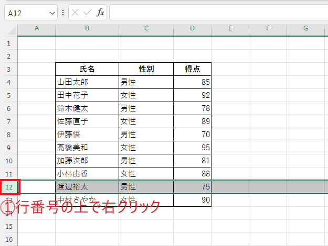
Task: Select row 6 header
Action: [x=9, y=108]
